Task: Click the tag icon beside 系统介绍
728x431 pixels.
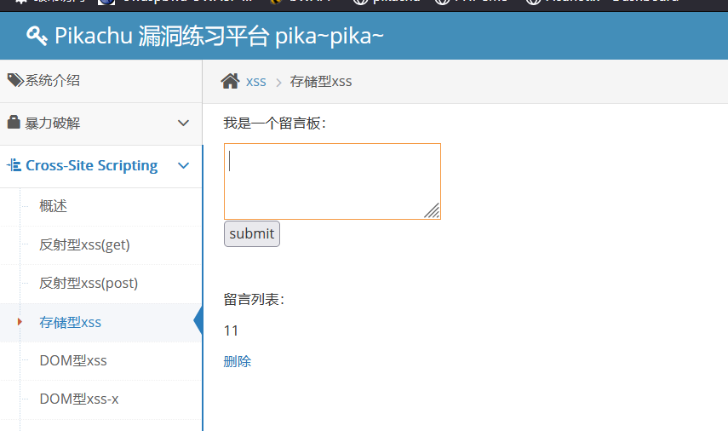Action: click(15, 80)
